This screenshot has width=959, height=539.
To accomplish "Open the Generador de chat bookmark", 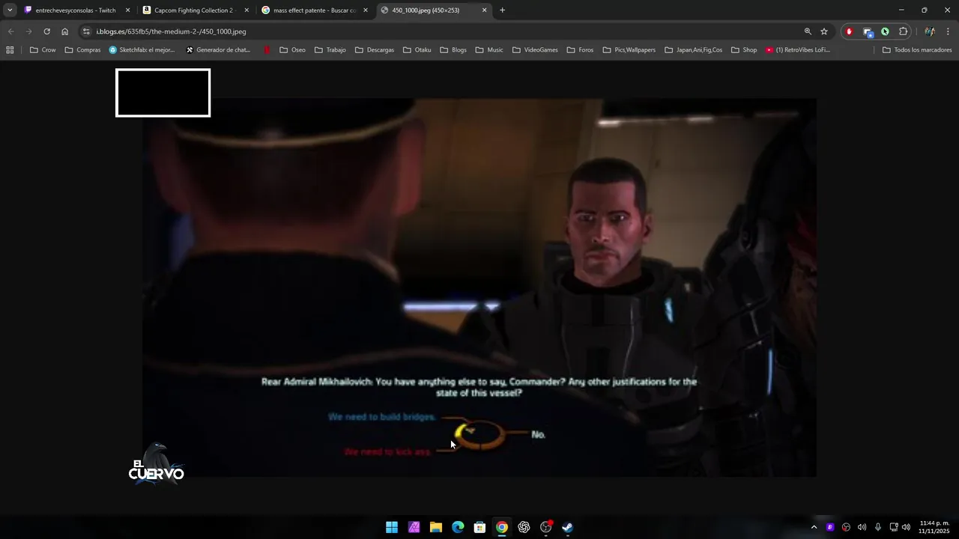I will tap(218, 50).
